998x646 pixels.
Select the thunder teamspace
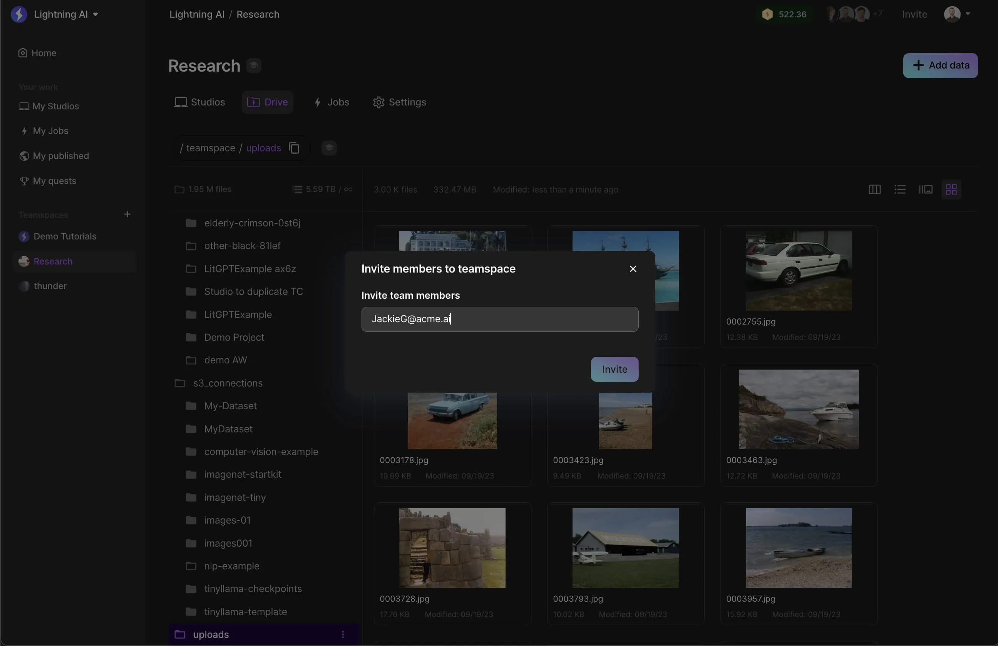click(42, 286)
